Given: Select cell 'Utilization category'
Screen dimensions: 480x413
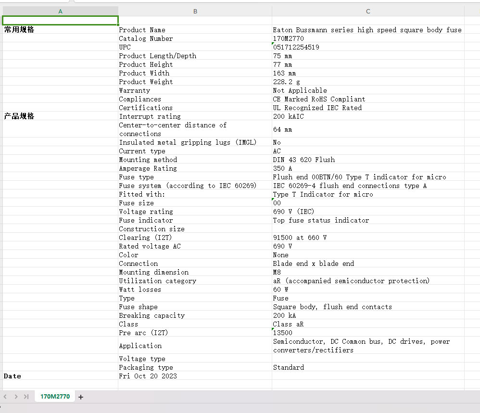Looking at the screenshot, I should pos(195,280).
